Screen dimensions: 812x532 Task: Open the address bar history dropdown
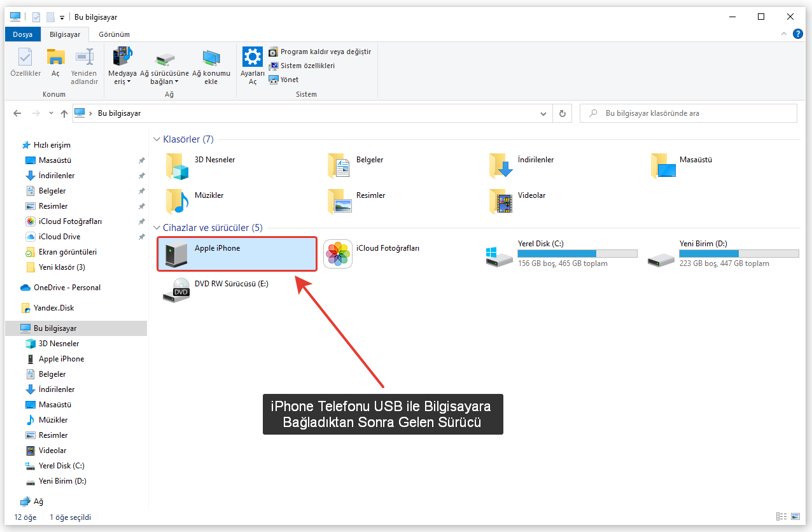point(543,114)
